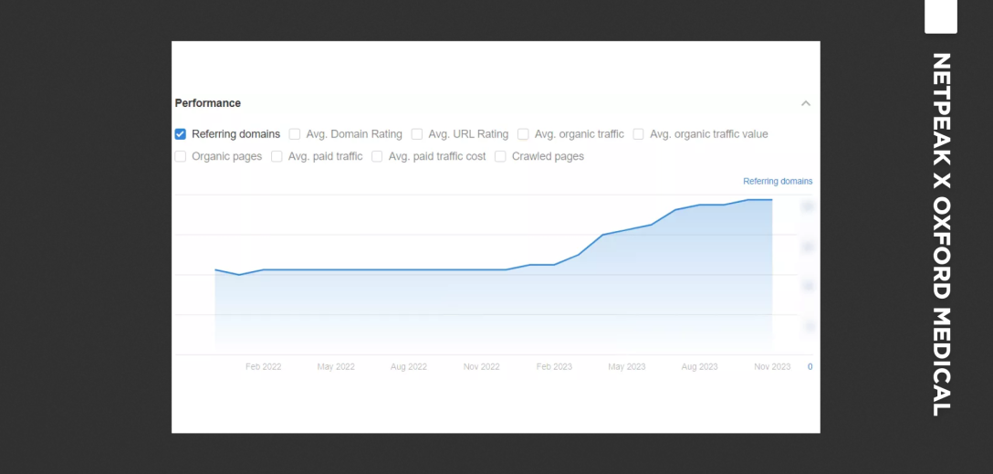
Task: Collapse the Performance section chevron
Action: point(806,103)
